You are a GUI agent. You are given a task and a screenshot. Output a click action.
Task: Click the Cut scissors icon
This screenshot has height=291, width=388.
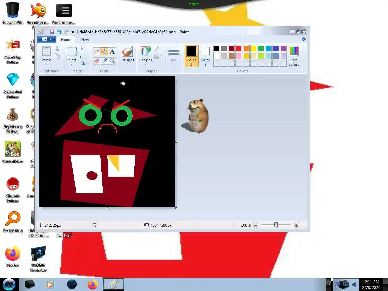point(57,48)
